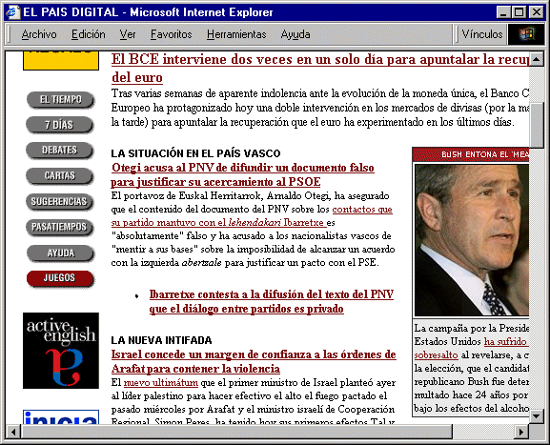Follow the contactos que su partido mantuvo link
The height and width of the screenshot is (445, 550).
click(x=252, y=216)
